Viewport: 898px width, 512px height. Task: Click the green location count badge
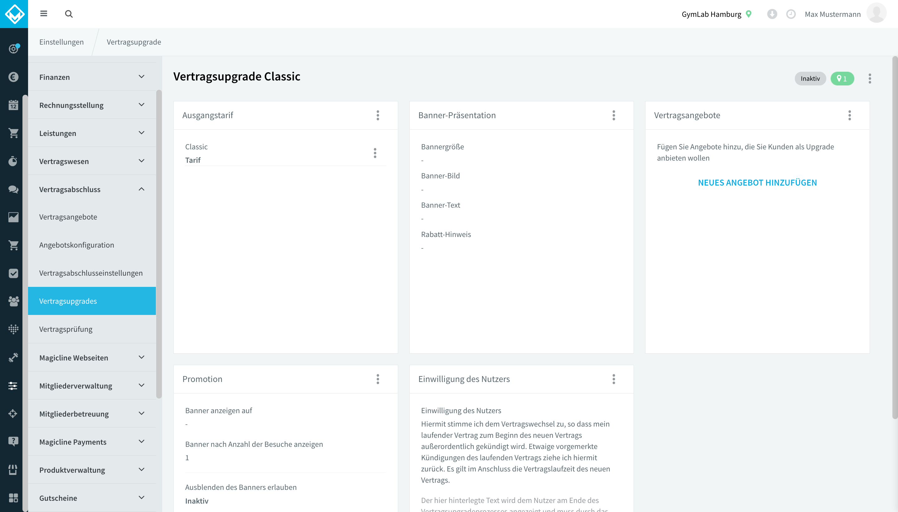click(x=842, y=78)
